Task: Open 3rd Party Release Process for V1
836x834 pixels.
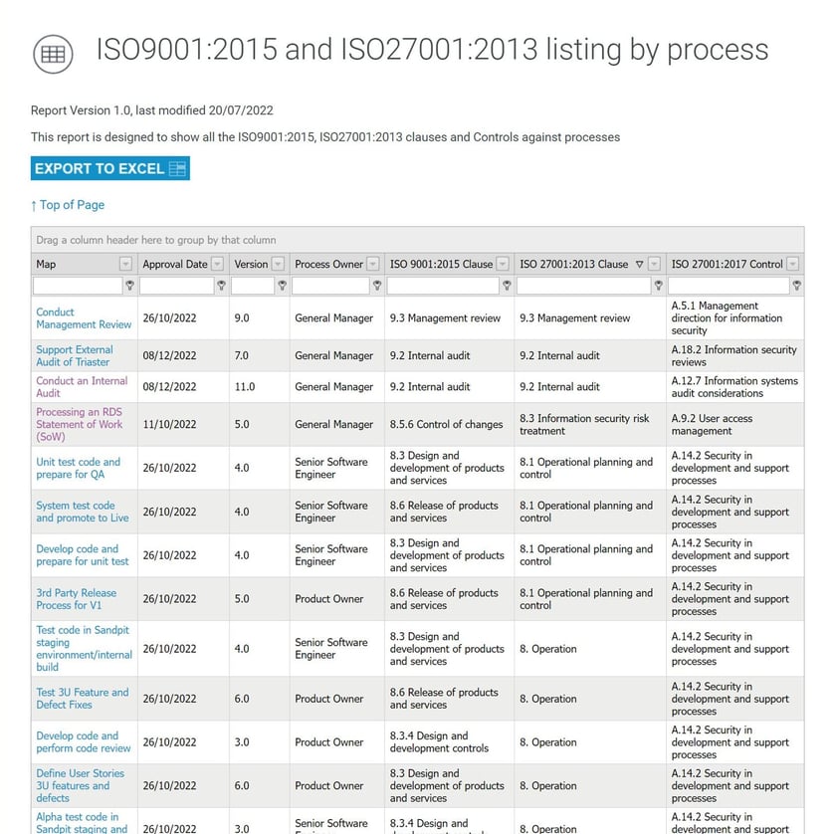Action: coord(77,599)
